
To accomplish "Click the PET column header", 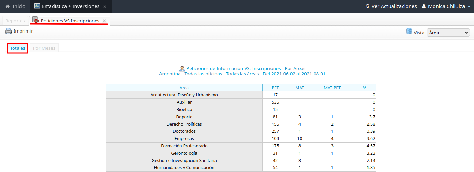I will coord(275,88).
